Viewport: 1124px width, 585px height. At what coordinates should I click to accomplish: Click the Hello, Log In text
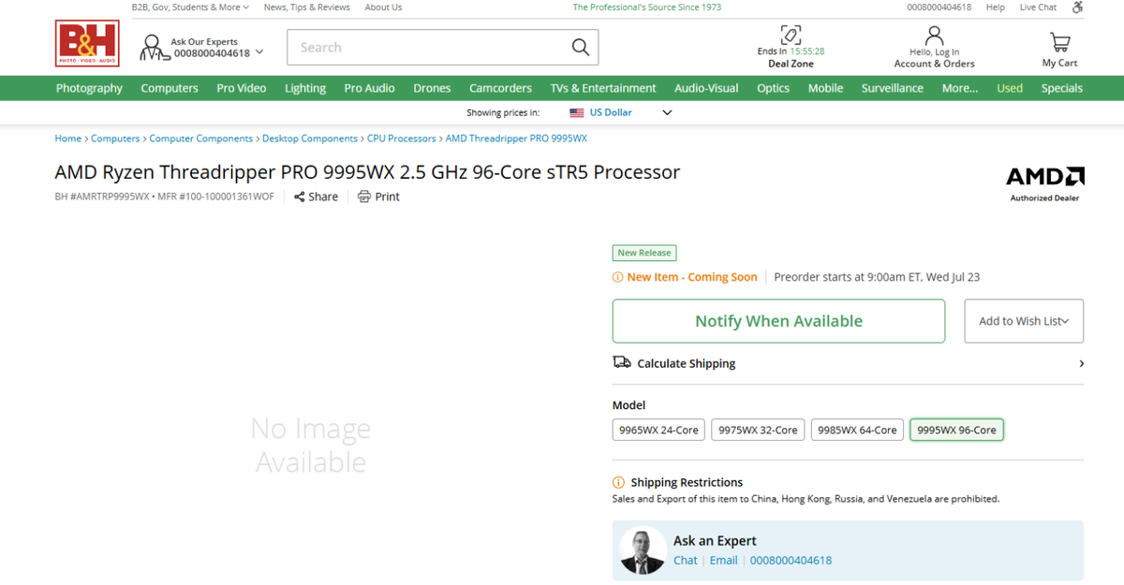point(934,52)
